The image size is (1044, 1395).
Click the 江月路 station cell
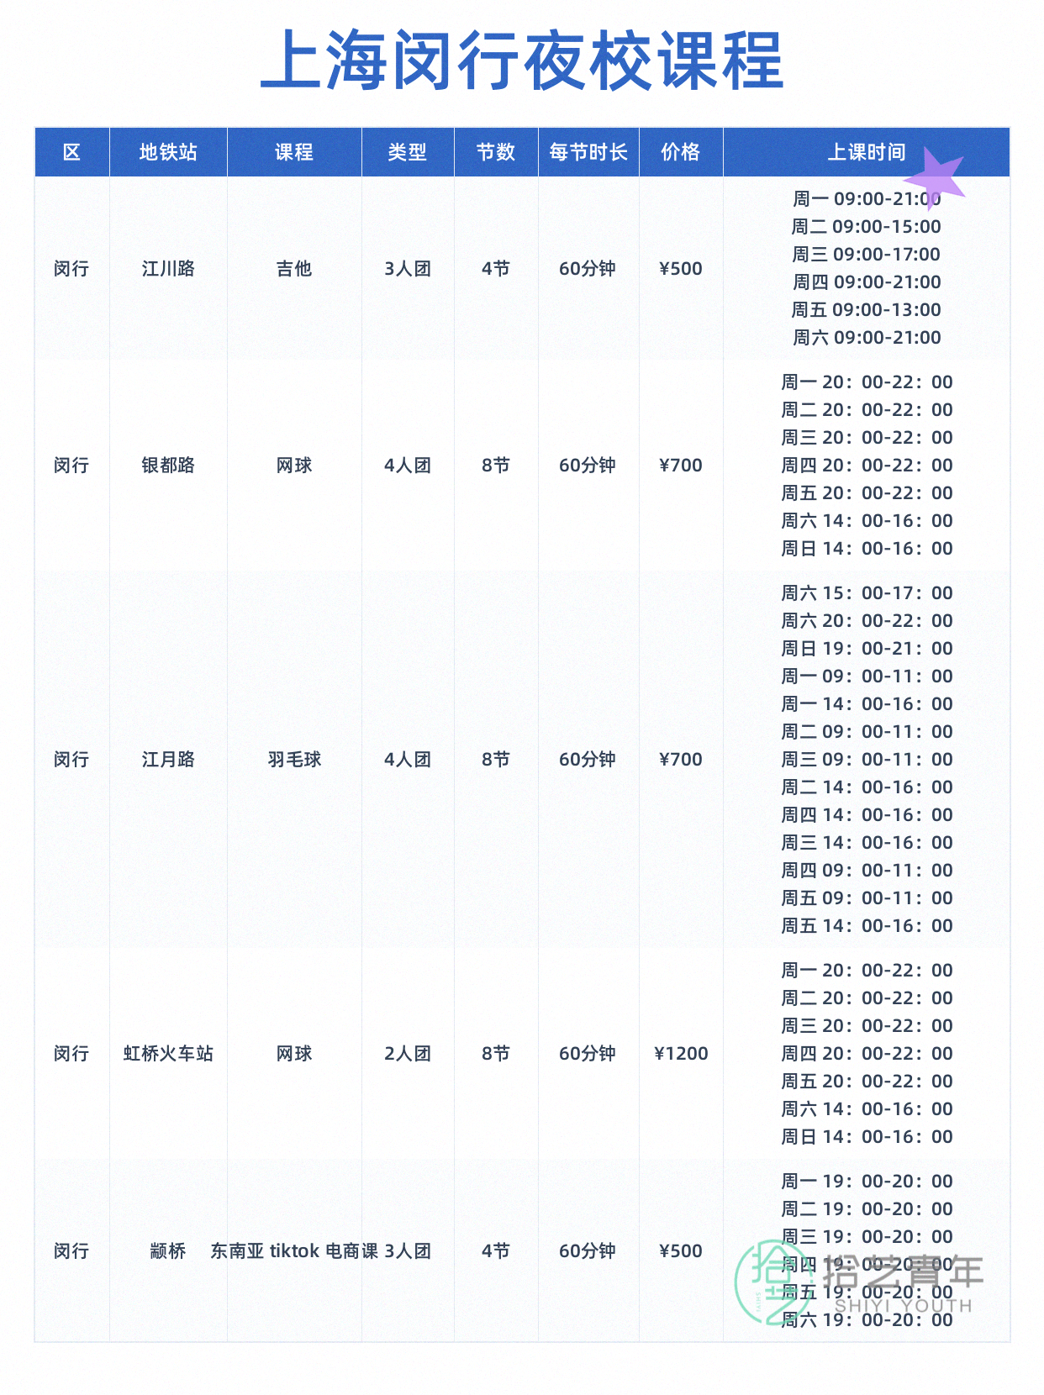168,760
